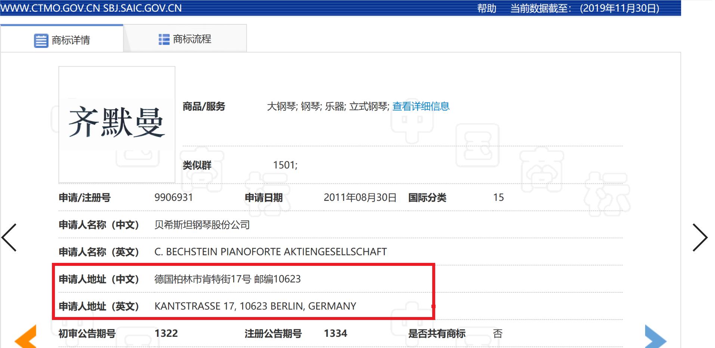Click preliminary announcement issue number 1322
The width and height of the screenshot is (715, 348).
(x=166, y=333)
